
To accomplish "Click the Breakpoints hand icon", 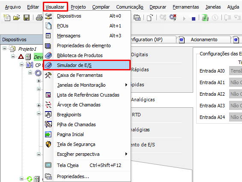I will pyautogui.click(x=48, y=115).
